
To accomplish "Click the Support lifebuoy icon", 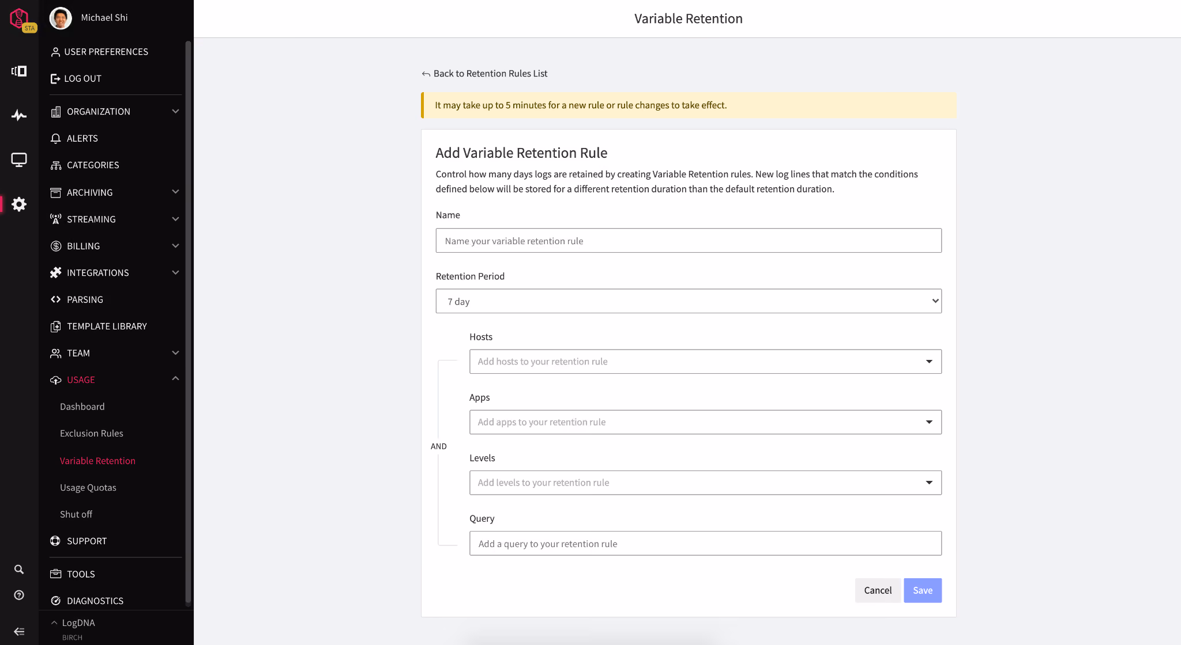I will [x=55, y=541].
